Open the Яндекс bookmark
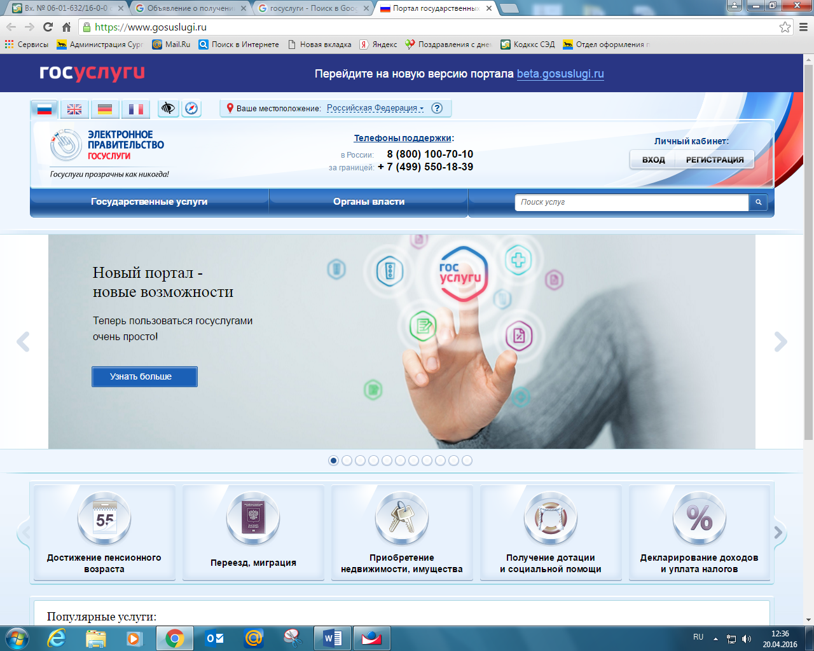The width and height of the screenshot is (814, 651). [378, 45]
